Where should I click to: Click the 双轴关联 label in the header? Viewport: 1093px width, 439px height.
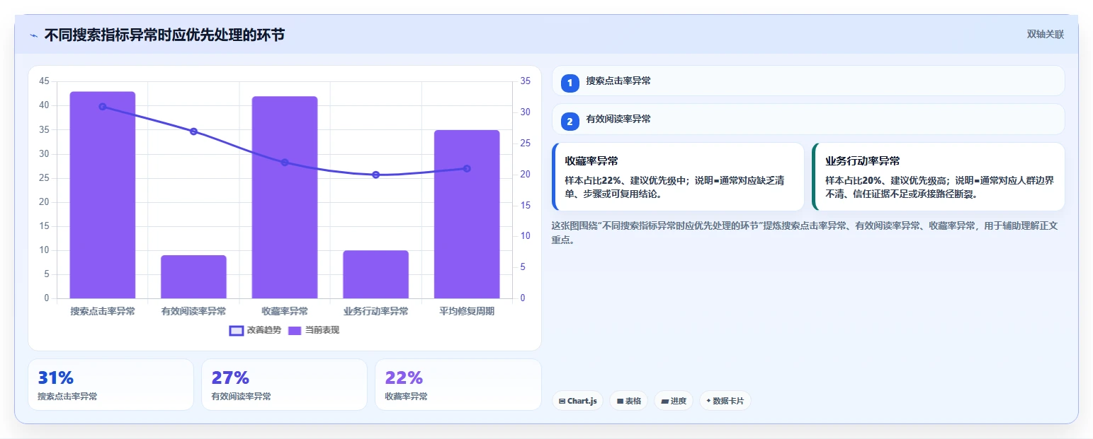(x=1046, y=34)
